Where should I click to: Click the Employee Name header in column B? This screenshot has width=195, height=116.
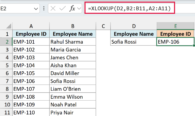[73, 34]
